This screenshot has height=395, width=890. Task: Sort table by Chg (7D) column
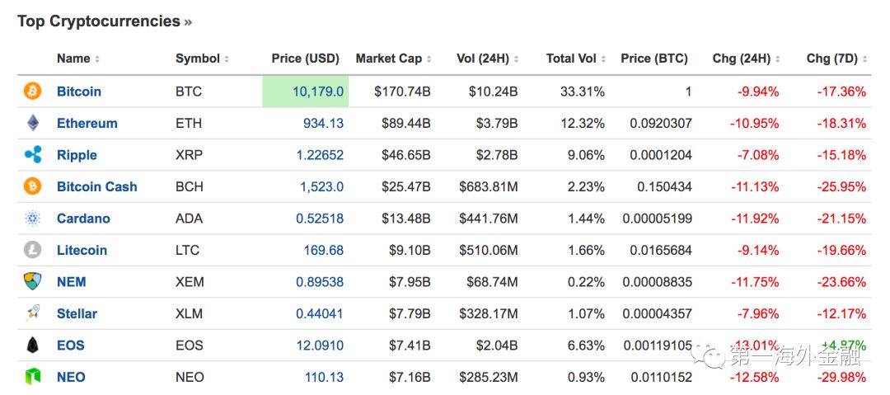pyautogui.click(x=836, y=59)
